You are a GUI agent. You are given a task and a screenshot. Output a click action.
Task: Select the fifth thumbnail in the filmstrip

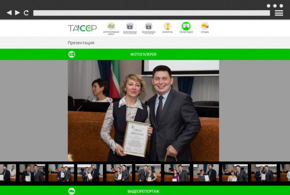click(x=119, y=173)
